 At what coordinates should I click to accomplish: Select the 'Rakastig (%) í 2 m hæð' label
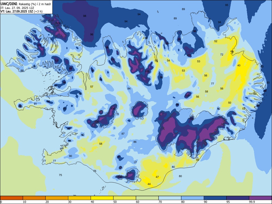(x=35, y=4)
